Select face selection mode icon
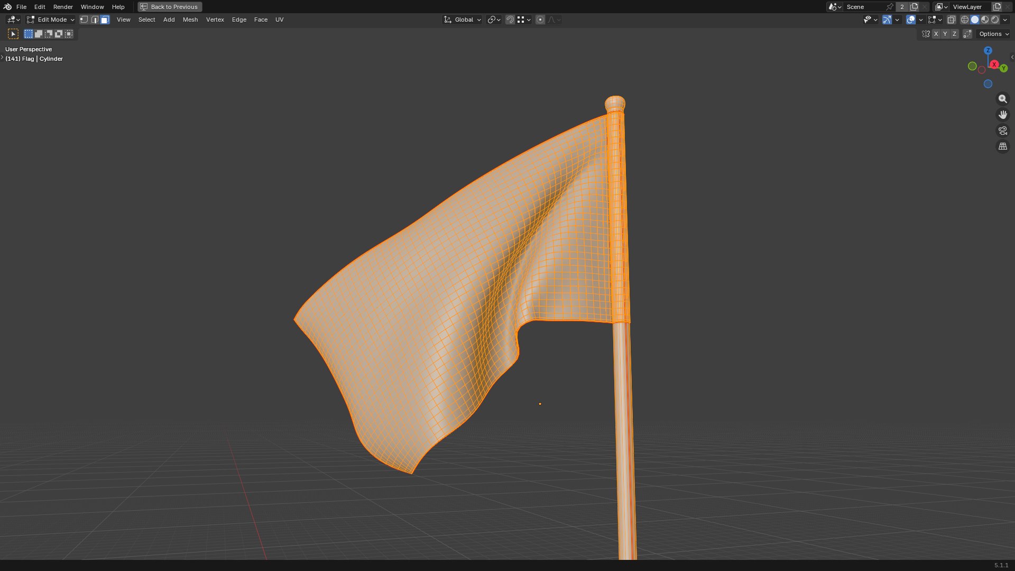Viewport: 1015px width, 571px height. tap(105, 20)
